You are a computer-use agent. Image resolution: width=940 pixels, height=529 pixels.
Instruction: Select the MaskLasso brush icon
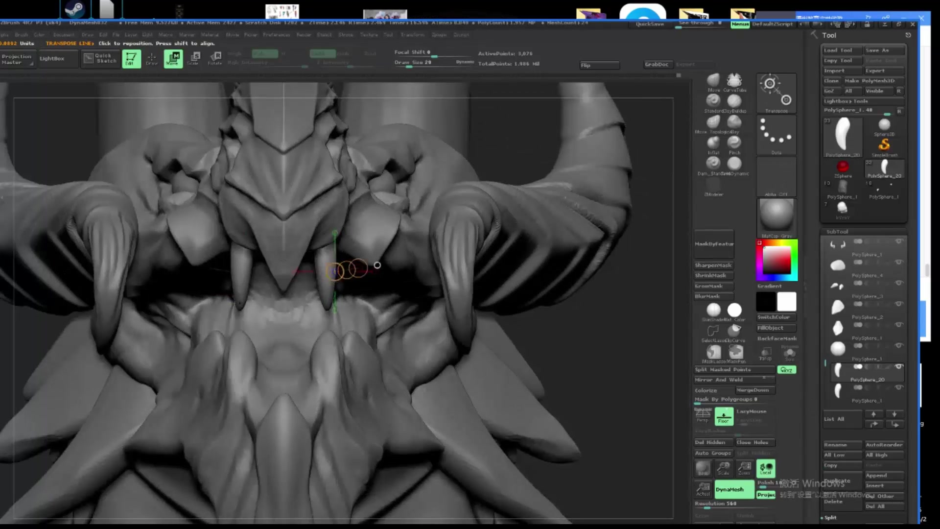pos(713,352)
